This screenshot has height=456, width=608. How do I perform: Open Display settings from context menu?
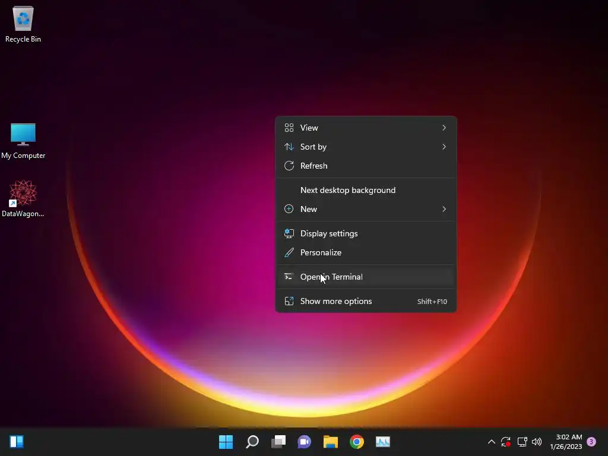coord(366,233)
